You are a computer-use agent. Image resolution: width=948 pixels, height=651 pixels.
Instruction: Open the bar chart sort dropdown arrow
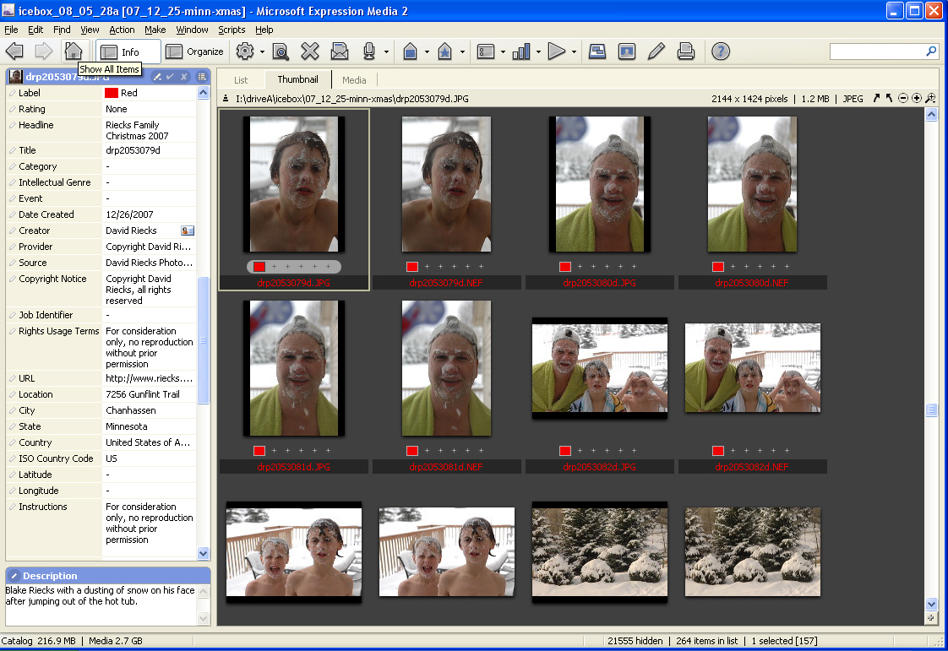pyautogui.click(x=538, y=52)
